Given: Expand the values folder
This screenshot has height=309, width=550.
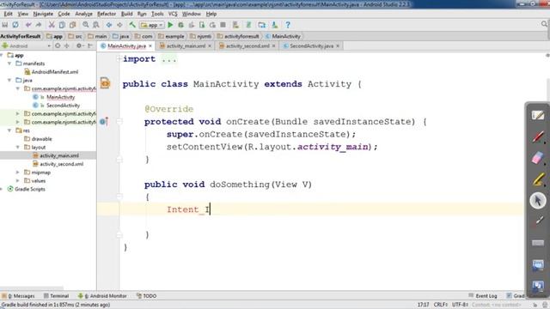Looking at the screenshot, I should 18,181.
